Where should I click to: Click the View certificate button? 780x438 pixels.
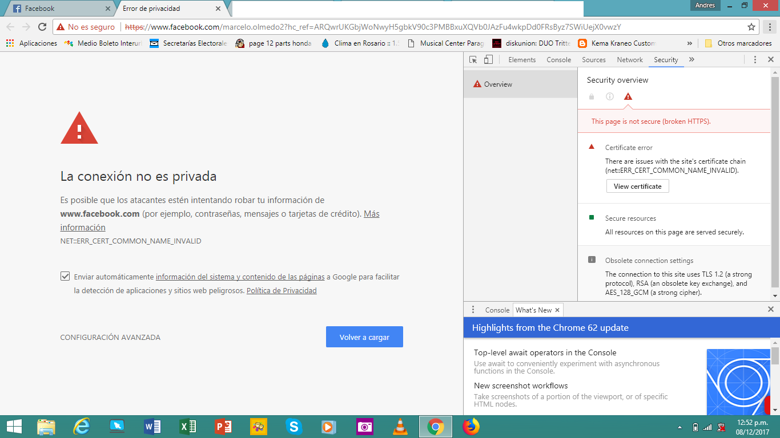(x=637, y=186)
